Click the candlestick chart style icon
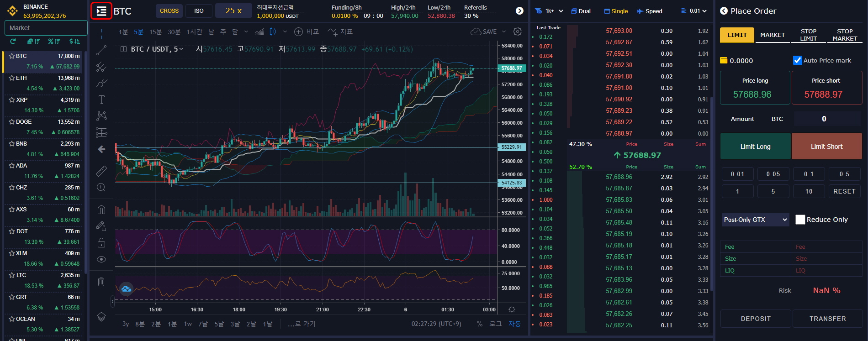 273,31
